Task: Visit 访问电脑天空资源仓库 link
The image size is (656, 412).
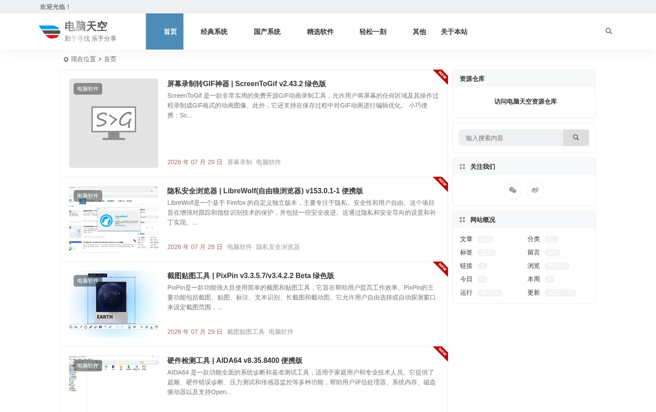Action: (x=526, y=102)
